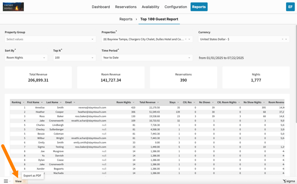Click total revenue value 19,538.68
Screen dimensions: 297x184
point(155,116)
